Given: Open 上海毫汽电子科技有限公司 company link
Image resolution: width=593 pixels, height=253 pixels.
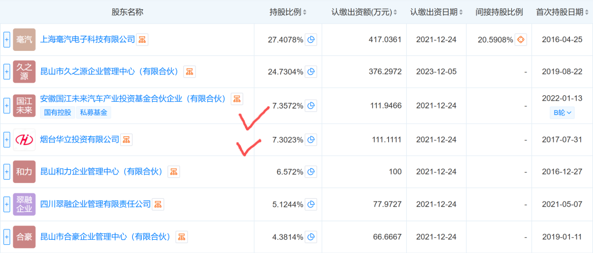Looking at the screenshot, I should point(88,39).
